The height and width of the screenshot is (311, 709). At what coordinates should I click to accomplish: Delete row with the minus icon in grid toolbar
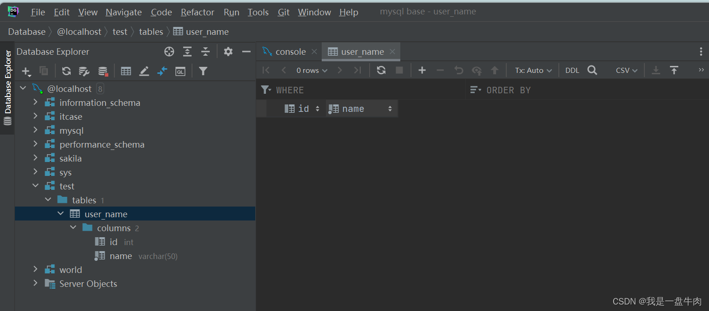pyautogui.click(x=440, y=70)
